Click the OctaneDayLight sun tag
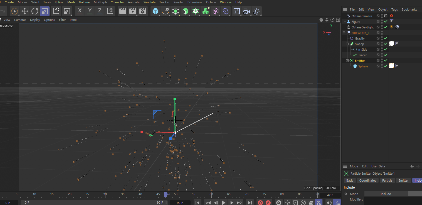This screenshot has height=205, width=422. click(x=392, y=27)
